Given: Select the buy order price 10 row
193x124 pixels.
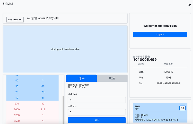Looking at the screenshot, I should (x=32, y=98).
